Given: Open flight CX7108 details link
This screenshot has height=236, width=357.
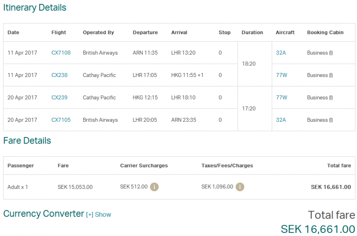Looking at the screenshot, I should (x=61, y=53).
